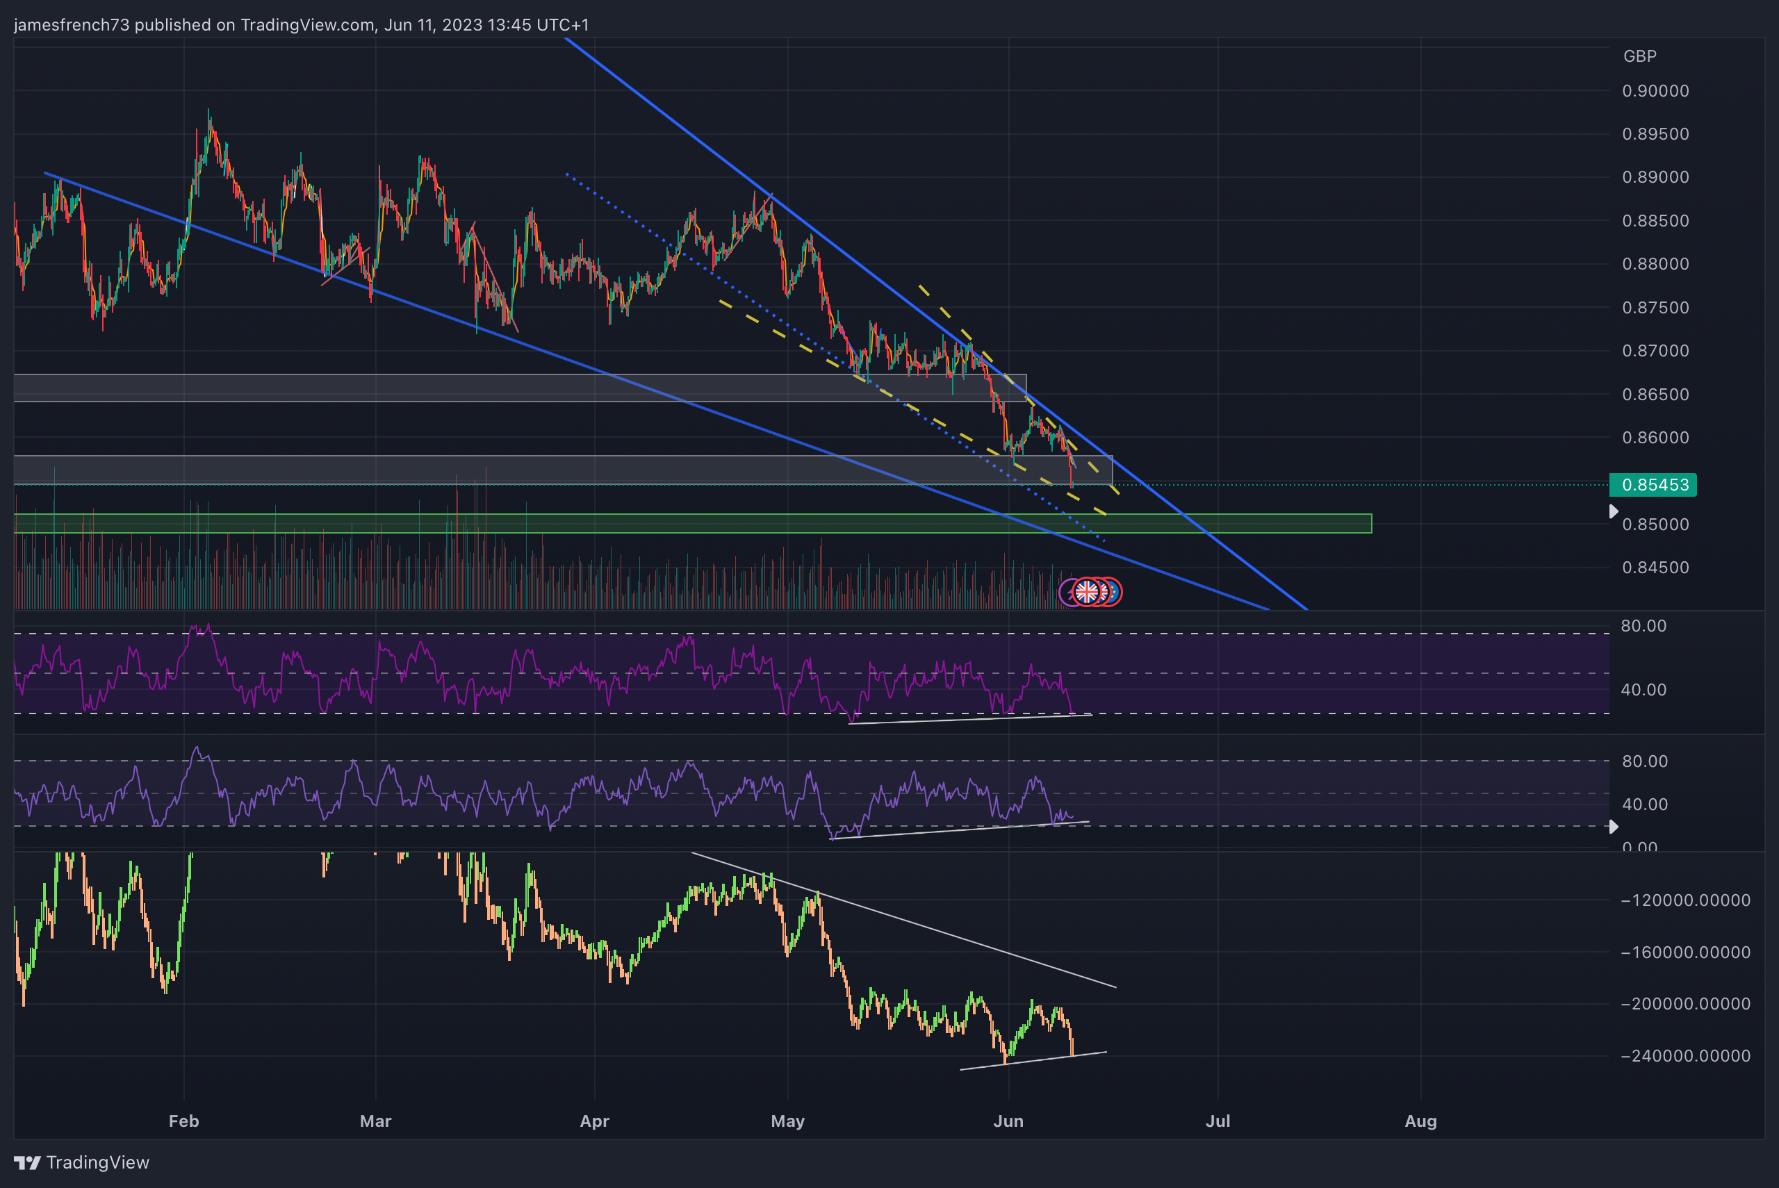Click the 0.87000 price scale label
The width and height of the screenshot is (1779, 1188).
pyautogui.click(x=1655, y=351)
